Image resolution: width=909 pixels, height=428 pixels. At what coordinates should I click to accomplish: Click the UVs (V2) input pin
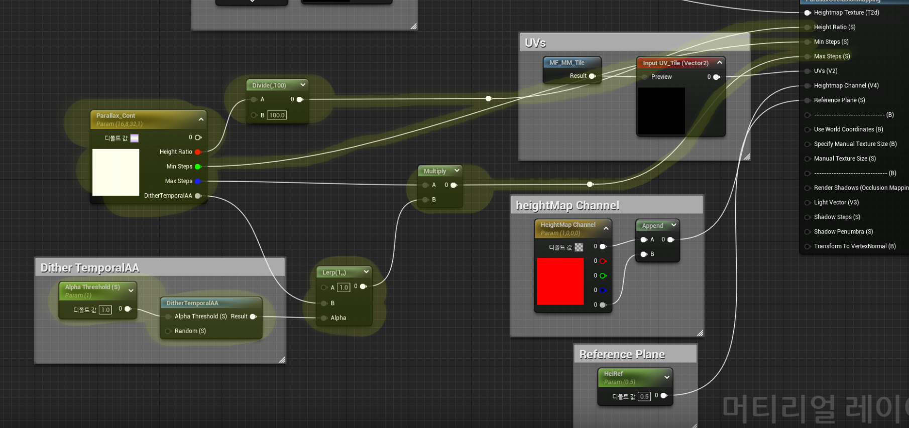(808, 71)
